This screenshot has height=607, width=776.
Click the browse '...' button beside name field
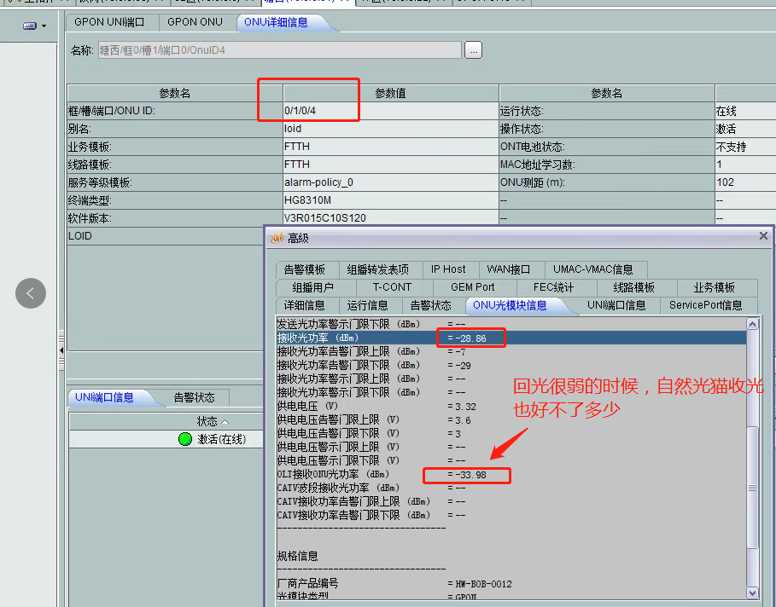click(x=473, y=50)
